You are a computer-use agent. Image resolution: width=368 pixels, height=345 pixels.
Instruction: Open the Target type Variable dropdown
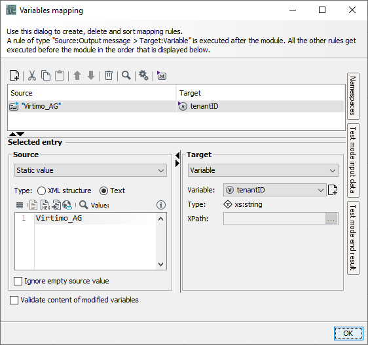tap(263, 170)
